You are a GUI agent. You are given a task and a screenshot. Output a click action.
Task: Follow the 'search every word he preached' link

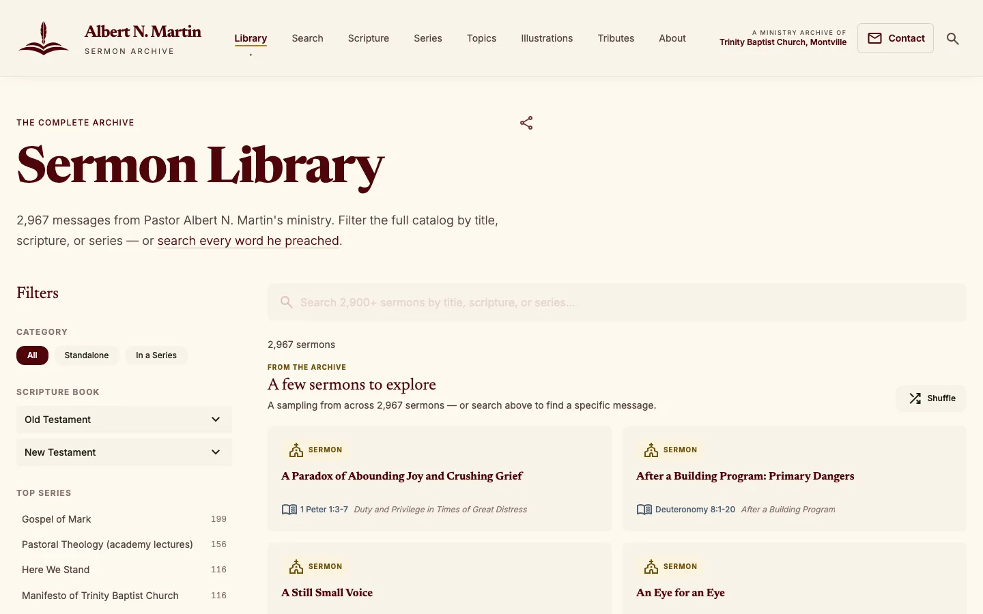click(x=248, y=241)
